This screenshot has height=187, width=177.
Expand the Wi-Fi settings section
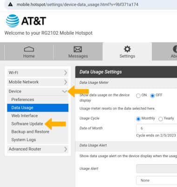tap(38, 72)
